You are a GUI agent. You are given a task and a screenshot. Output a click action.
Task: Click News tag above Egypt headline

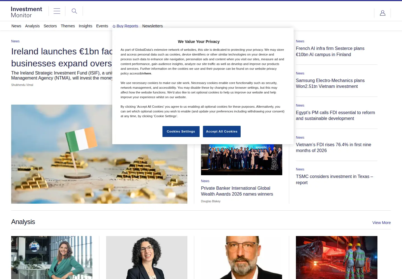point(300,105)
